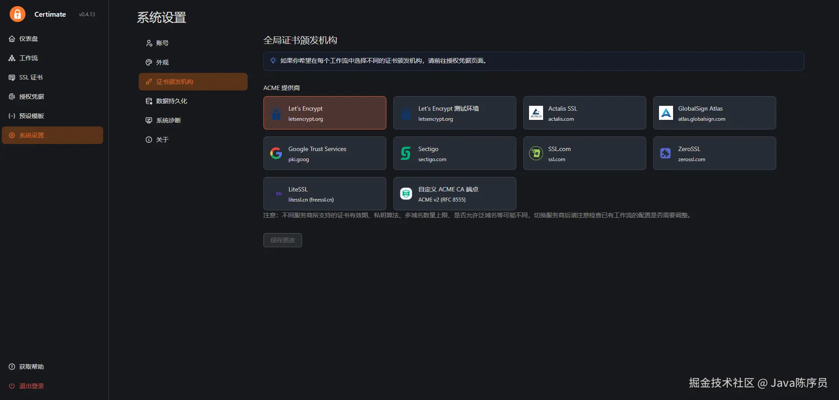Click the SSL.com round logo
This screenshot has height=400, width=839.
coord(536,153)
